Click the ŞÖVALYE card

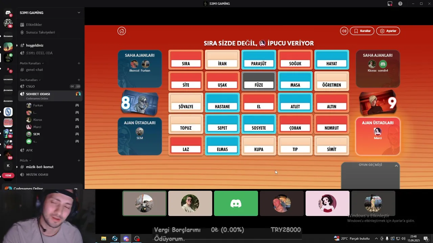(186, 103)
